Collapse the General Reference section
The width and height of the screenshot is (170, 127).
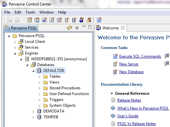tap(112, 93)
